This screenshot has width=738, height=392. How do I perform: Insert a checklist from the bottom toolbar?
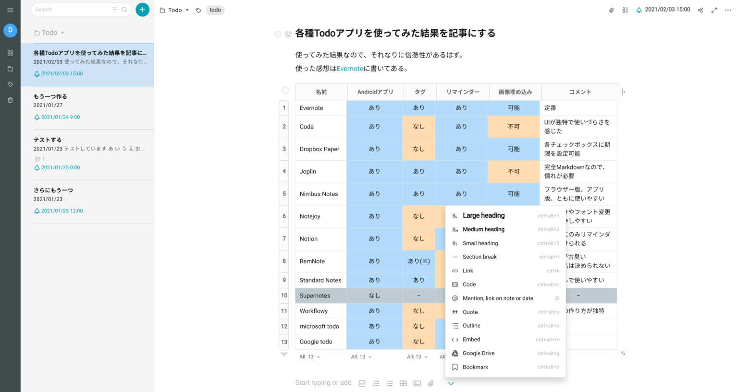362,383
